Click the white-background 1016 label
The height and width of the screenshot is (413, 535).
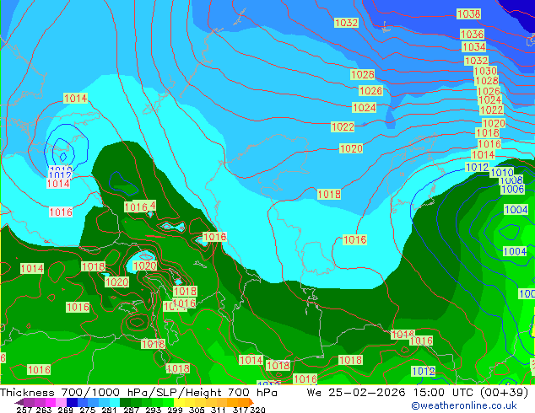(x=61, y=212)
